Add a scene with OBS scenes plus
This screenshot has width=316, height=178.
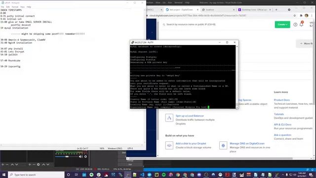3,165
